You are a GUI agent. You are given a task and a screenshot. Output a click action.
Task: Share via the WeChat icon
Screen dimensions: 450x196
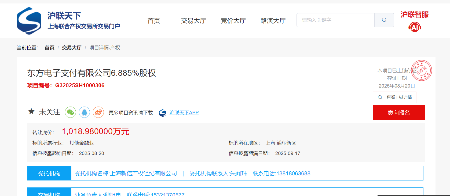pyautogui.click(x=71, y=112)
